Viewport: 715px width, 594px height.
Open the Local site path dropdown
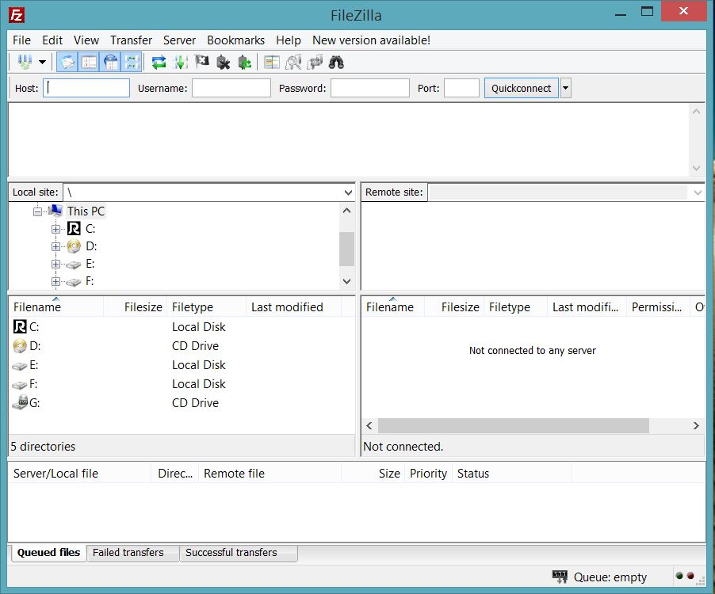coord(348,192)
